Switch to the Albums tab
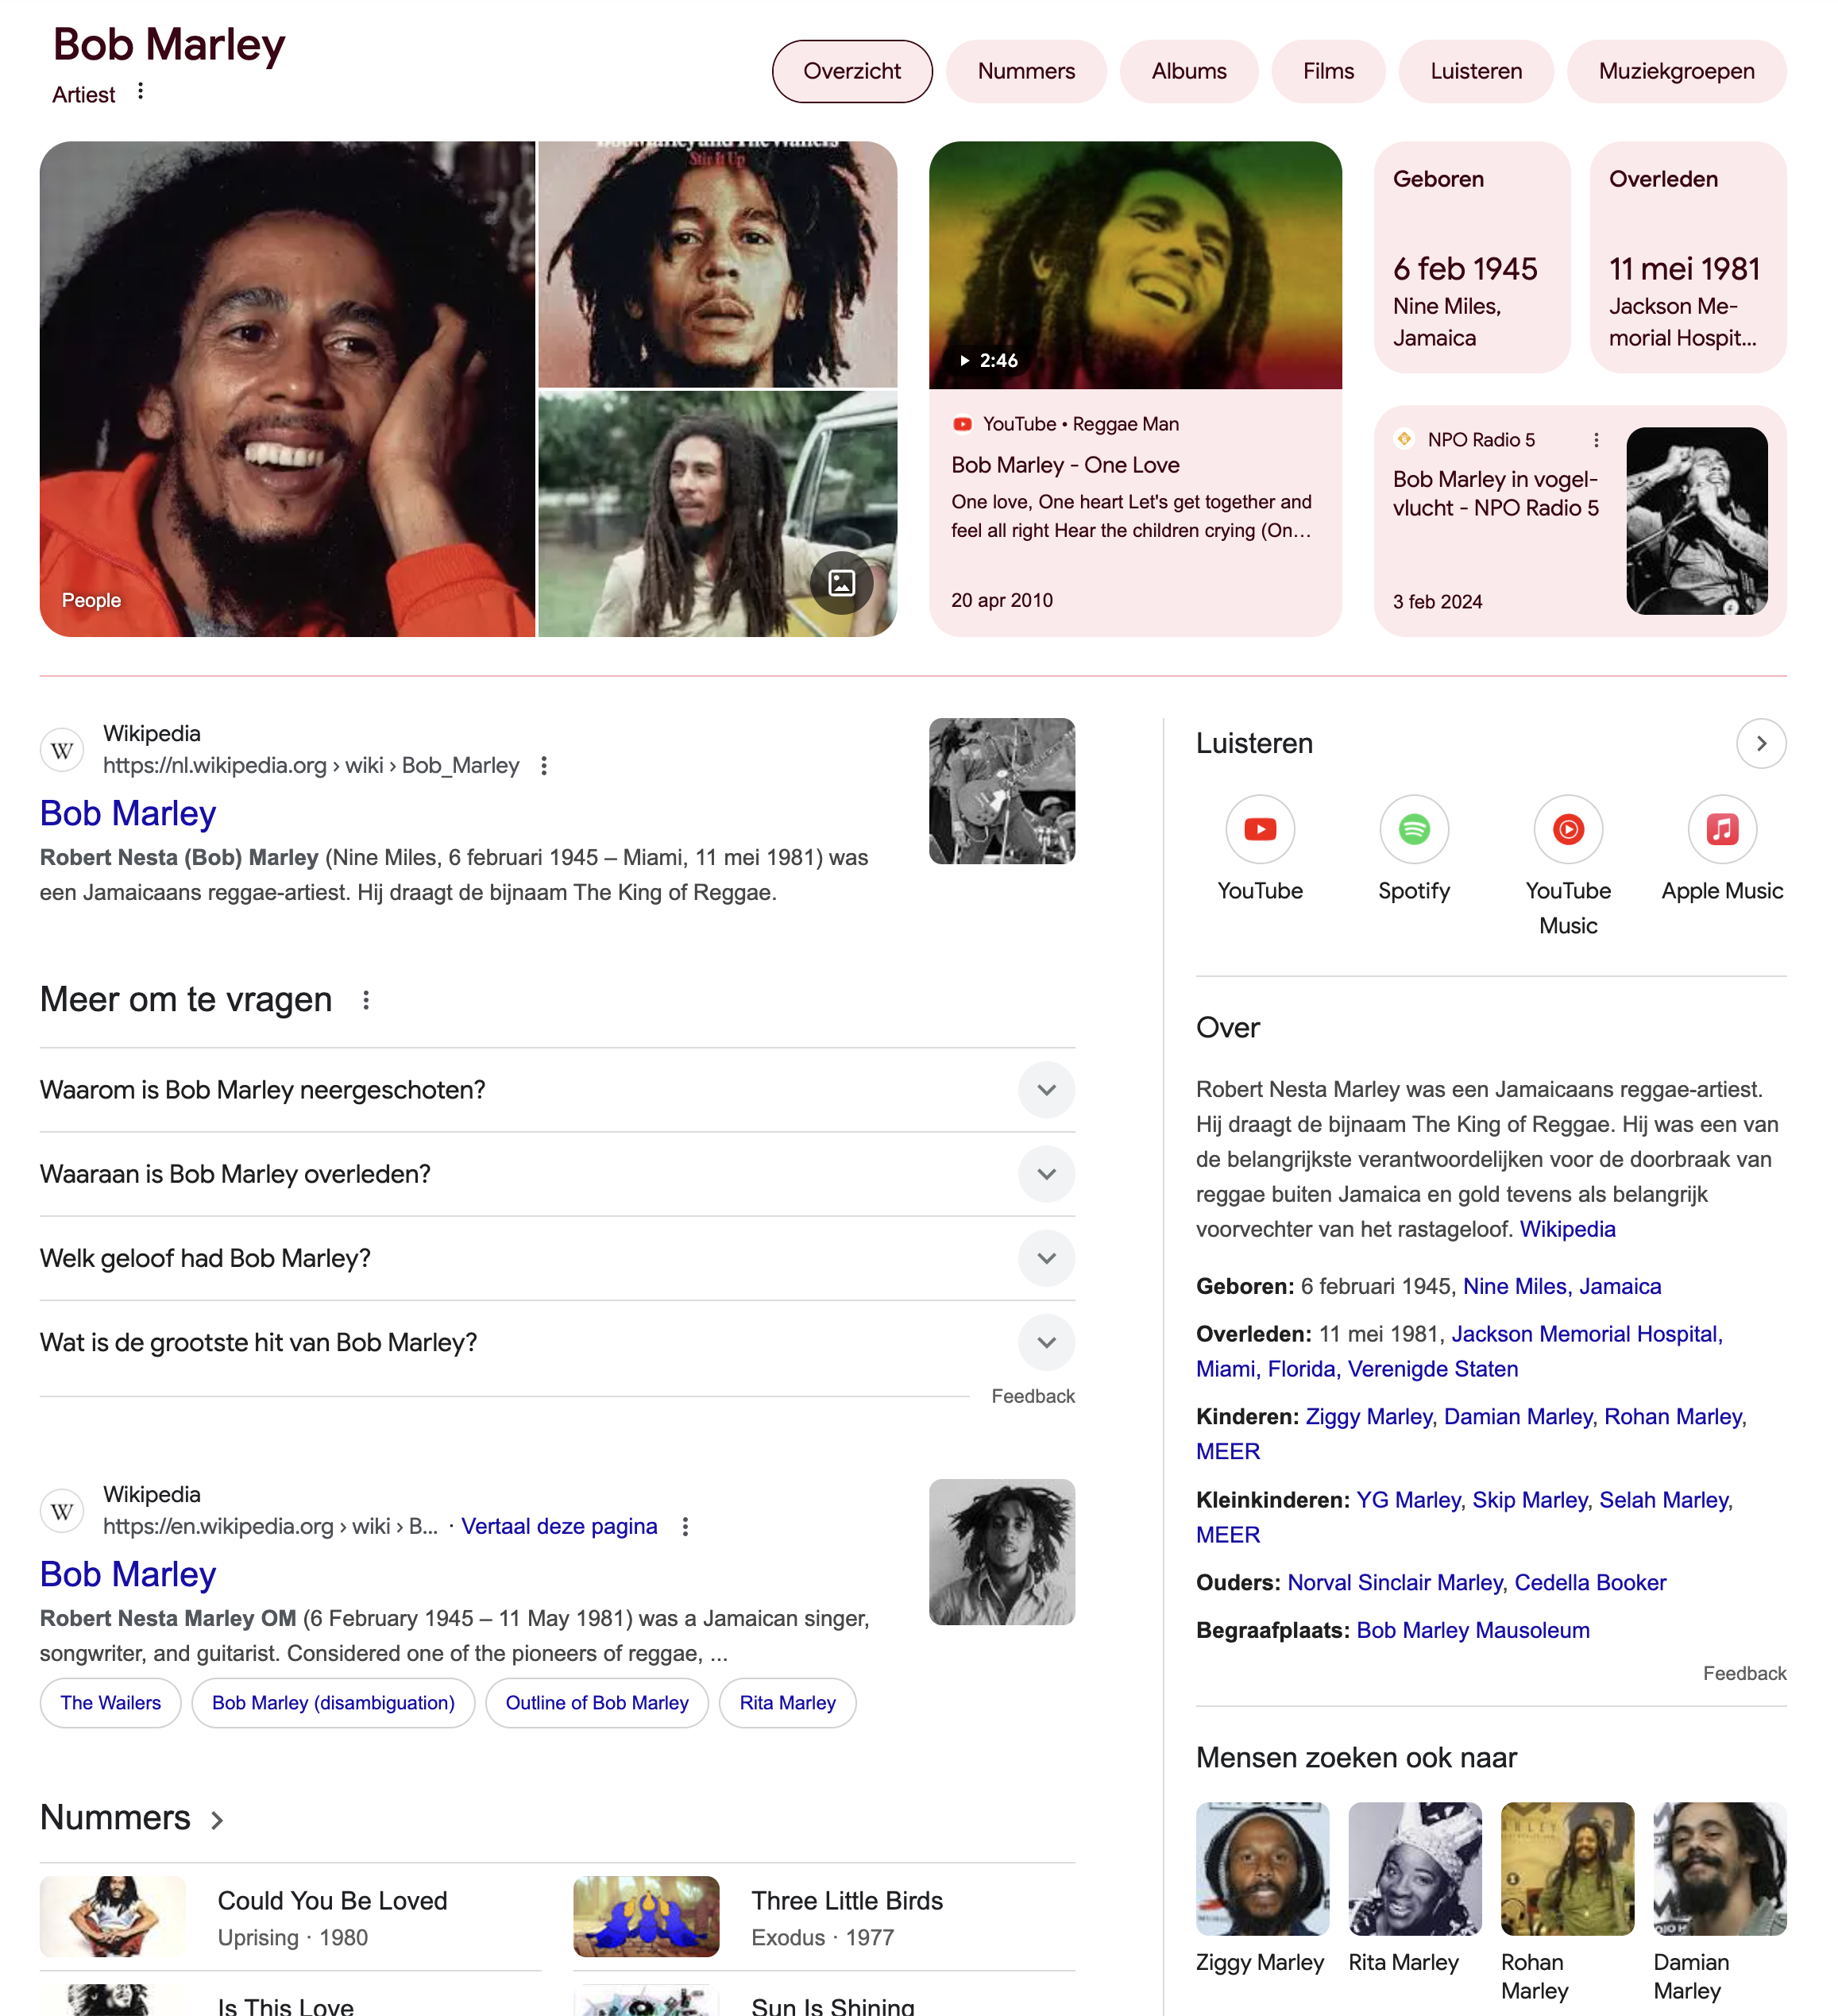 [x=1189, y=71]
